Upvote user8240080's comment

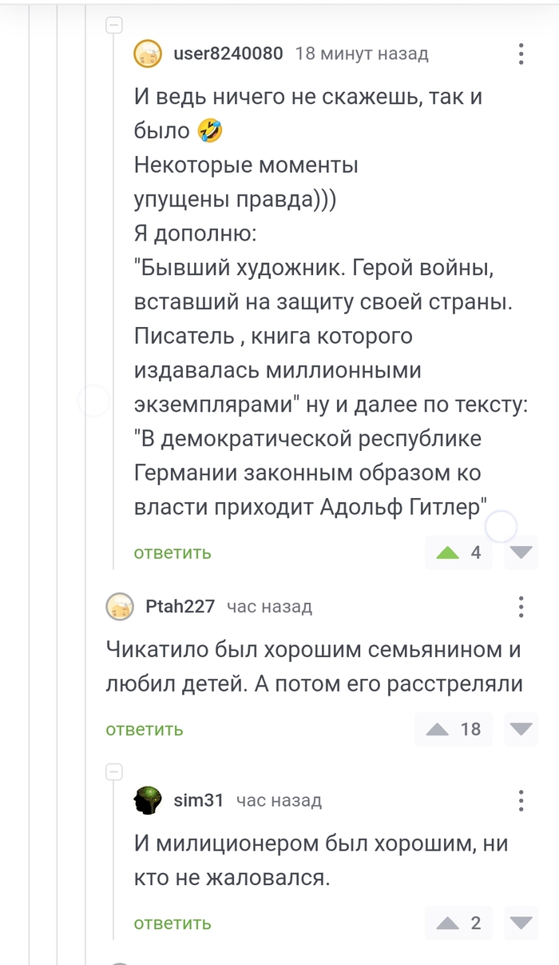point(448,552)
